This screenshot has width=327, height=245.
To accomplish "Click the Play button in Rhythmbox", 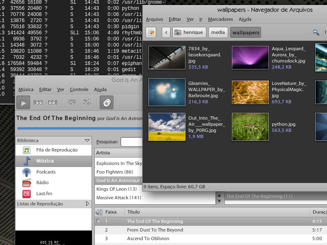I will click(23, 103).
